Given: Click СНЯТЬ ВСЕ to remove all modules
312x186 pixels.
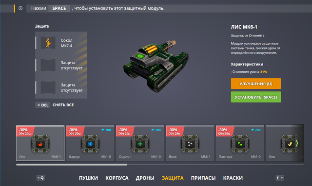Looking at the screenshot, I should [x=63, y=105].
